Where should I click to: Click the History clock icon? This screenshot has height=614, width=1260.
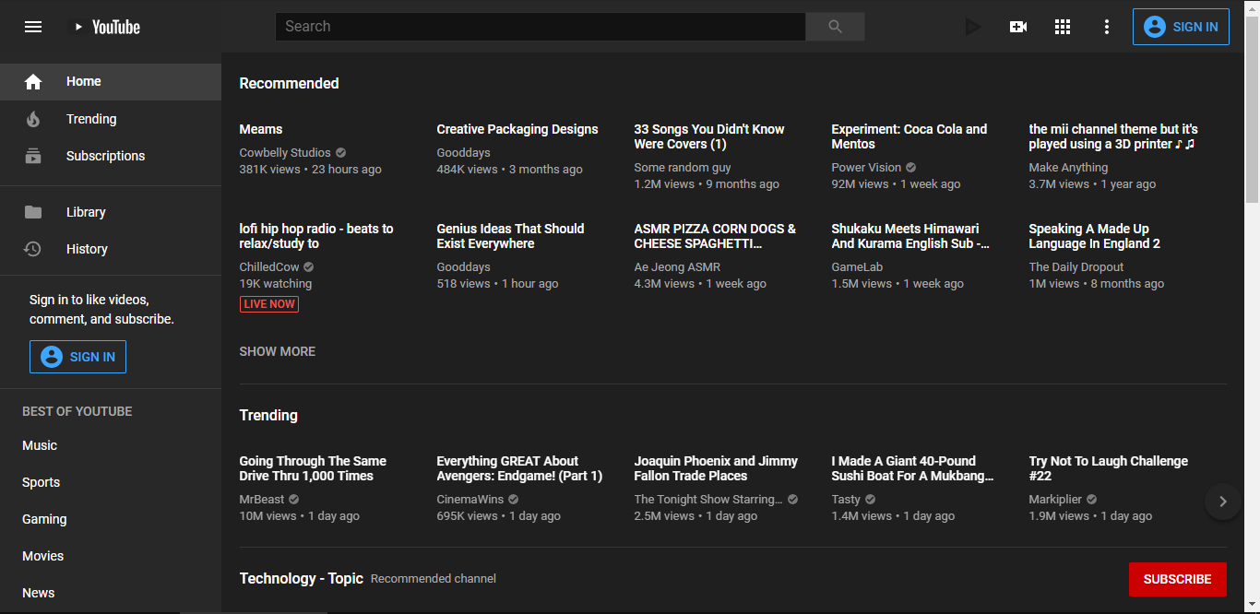(33, 249)
